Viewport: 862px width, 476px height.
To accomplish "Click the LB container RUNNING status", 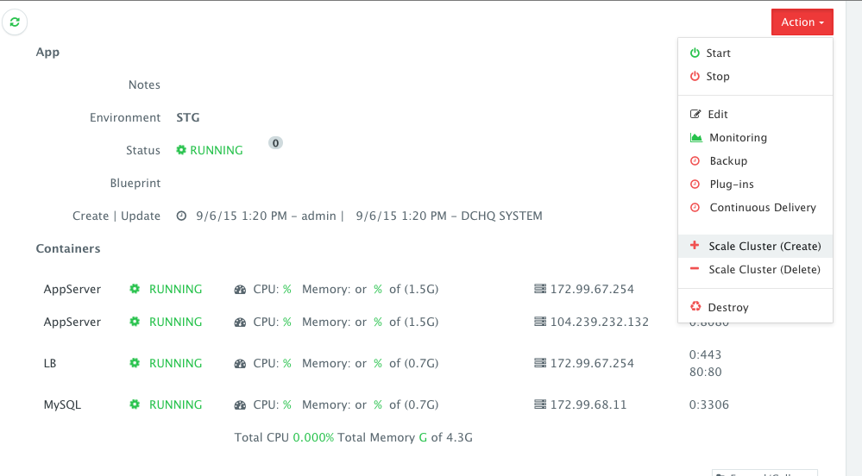I will point(175,364).
